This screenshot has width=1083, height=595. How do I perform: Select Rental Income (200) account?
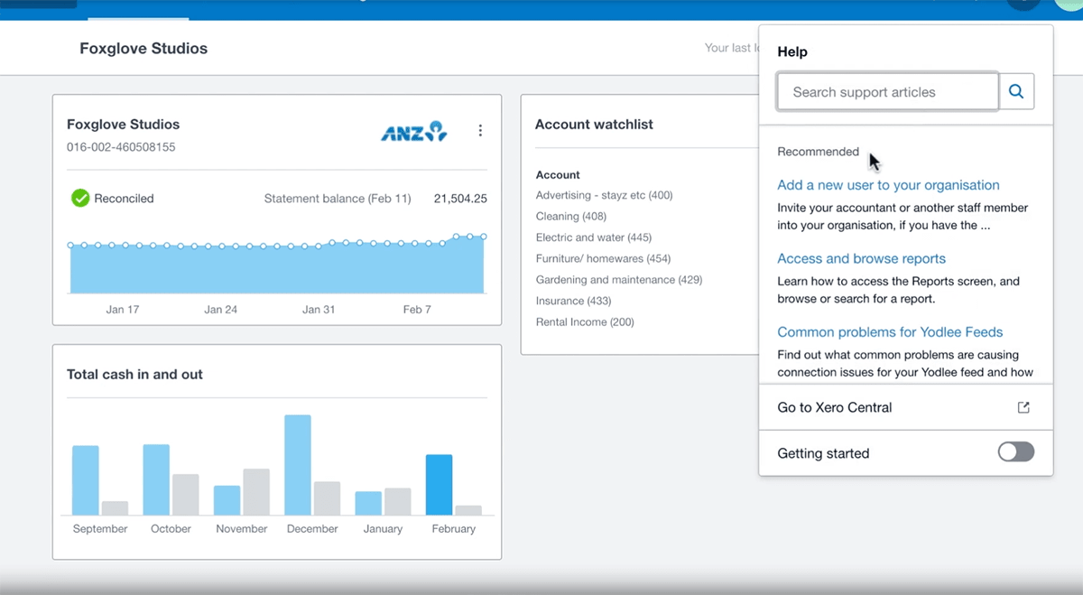(x=585, y=322)
